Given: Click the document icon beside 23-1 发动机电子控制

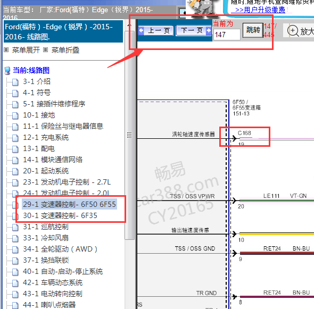Looking at the screenshot, I should (15, 183).
